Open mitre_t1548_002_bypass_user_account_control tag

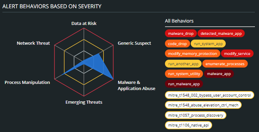[210, 95]
